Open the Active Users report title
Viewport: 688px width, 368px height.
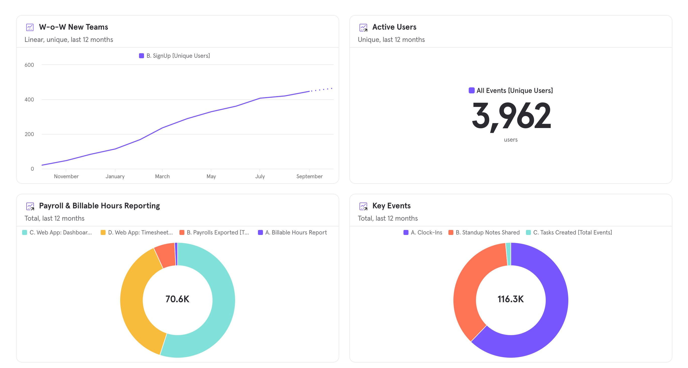tap(394, 27)
